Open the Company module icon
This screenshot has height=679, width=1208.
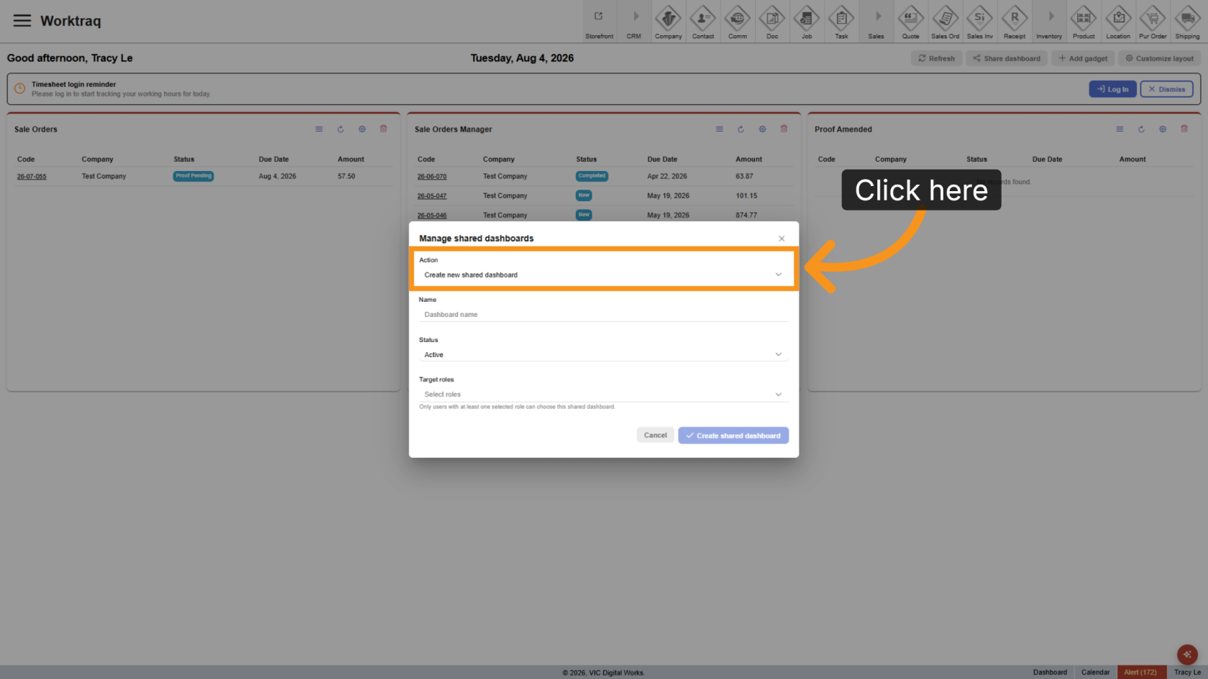point(668,22)
